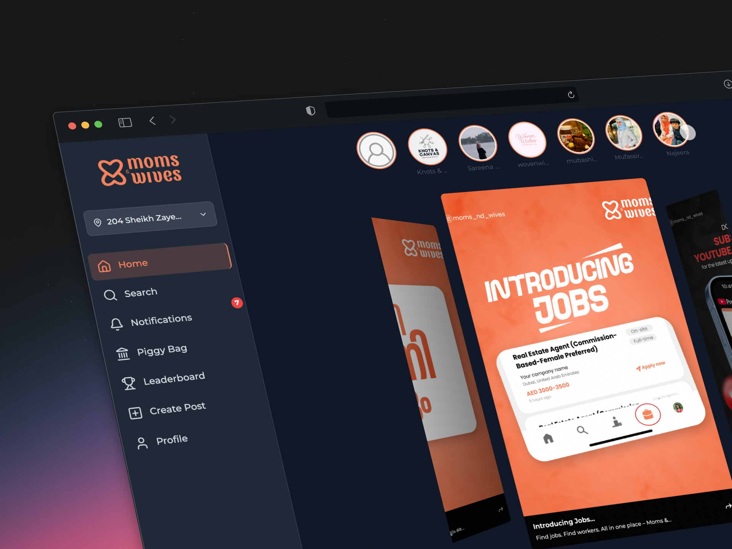Screen dimensions: 732x549
Task: Click the moms & wives logo
Action: (140, 170)
